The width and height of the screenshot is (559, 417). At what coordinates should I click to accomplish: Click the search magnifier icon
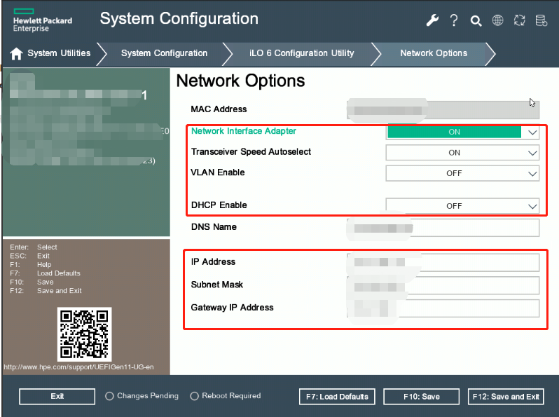coord(476,21)
